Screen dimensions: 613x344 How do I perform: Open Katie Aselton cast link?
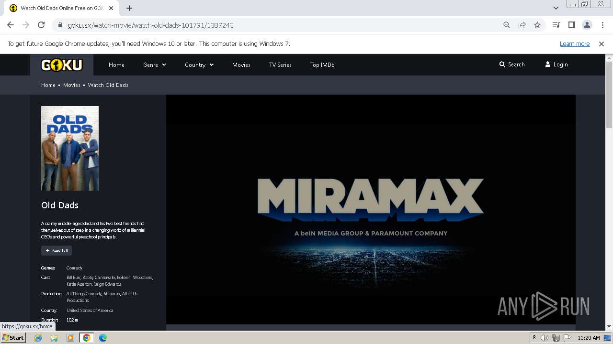(x=79, y=284)
